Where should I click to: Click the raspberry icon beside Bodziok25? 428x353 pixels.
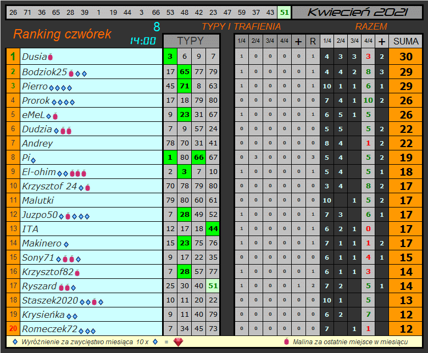click(x=71, y=73)
